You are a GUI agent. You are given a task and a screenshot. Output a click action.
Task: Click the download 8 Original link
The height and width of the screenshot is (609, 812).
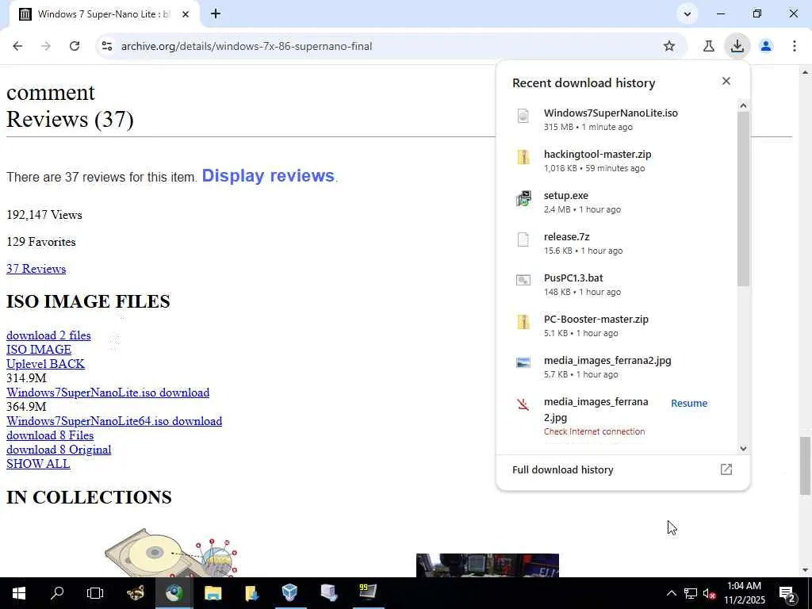click(x=59, y=450)
